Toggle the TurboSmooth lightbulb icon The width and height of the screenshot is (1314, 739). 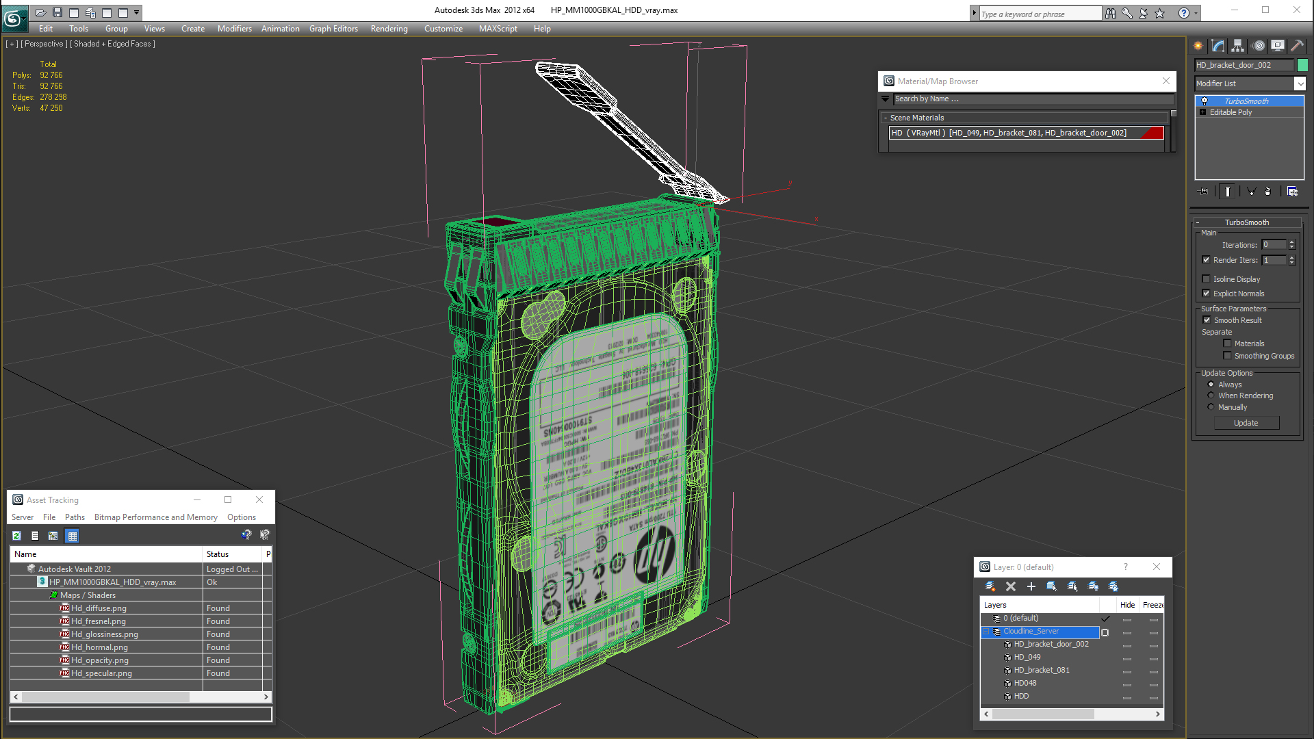point(1204,101)
